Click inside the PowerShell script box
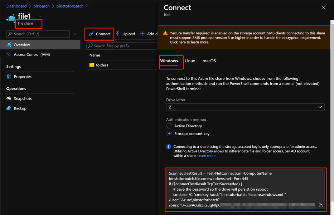 point(245,189)
